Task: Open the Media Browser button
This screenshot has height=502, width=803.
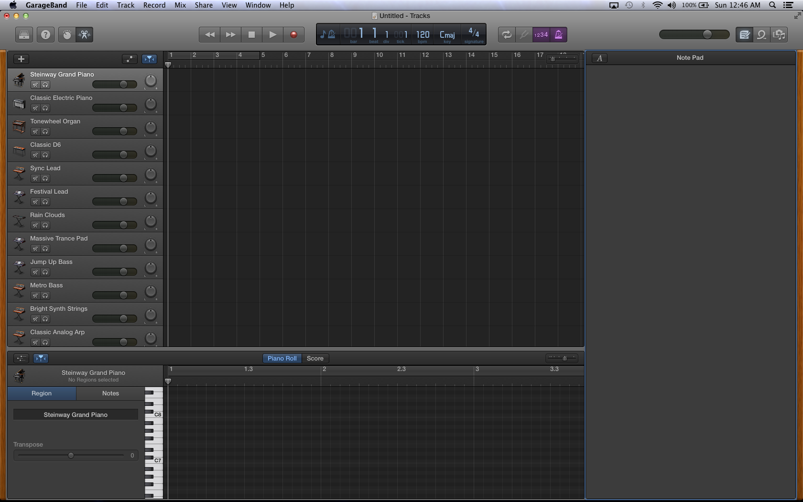Action: coord(779,34)
